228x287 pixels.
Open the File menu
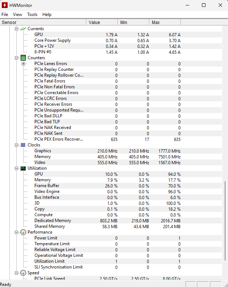click(x=5, y=15)
